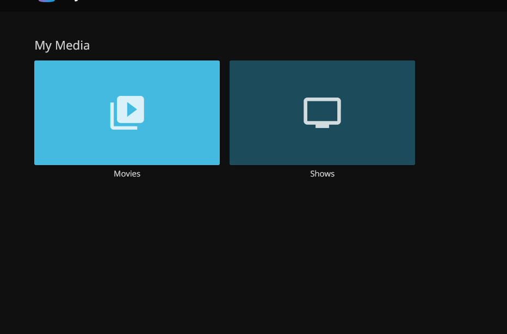
Task: Click right edge of the Shows card
Action: pos(412,113)
